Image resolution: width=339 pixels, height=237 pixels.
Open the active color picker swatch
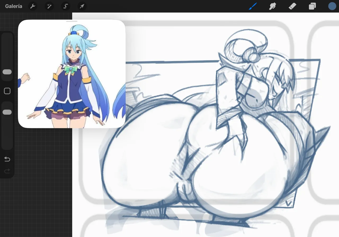(x=332, y=6)
